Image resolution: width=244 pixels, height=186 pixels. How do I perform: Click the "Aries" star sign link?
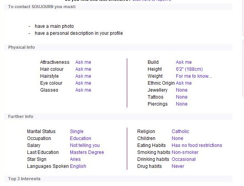click(x=75, y=159)
